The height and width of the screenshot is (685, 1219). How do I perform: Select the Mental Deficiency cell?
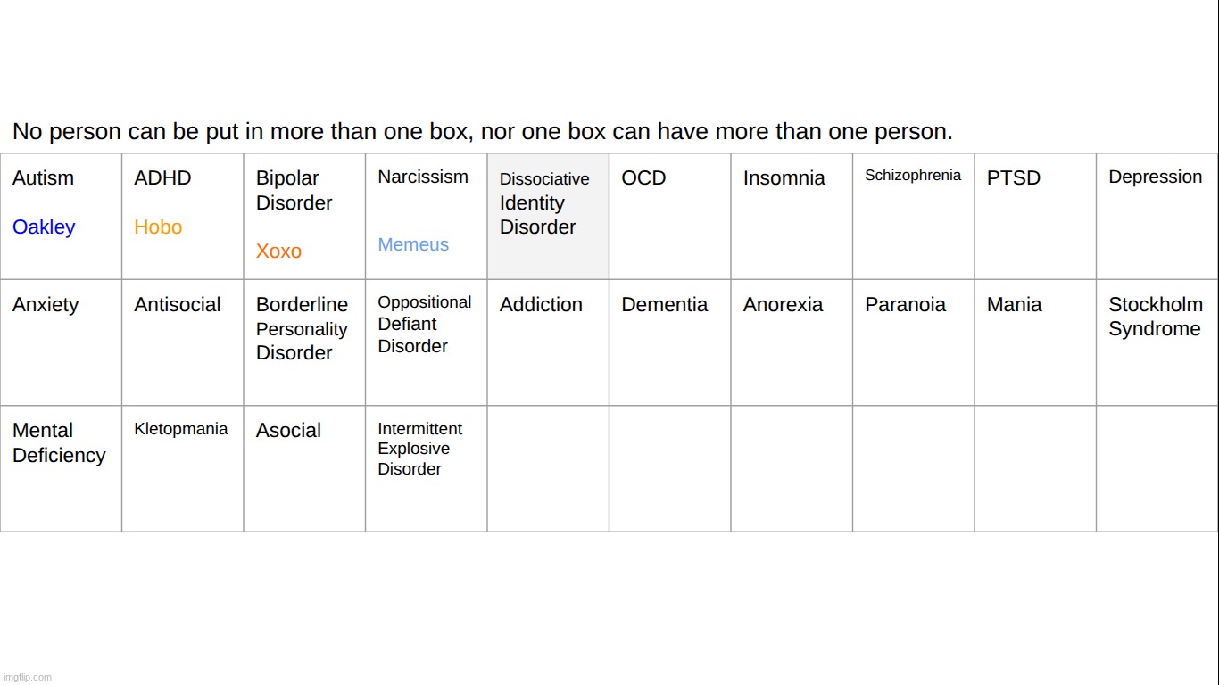click(x=61, y=468)
